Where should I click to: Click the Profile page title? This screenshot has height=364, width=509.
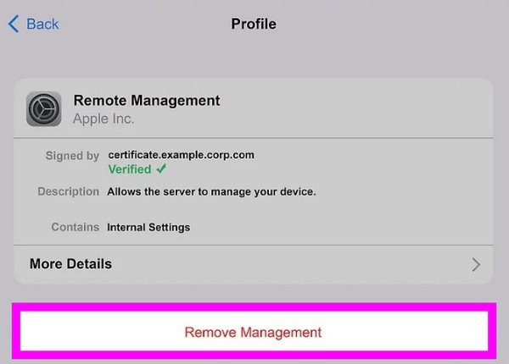coord(254,24)
